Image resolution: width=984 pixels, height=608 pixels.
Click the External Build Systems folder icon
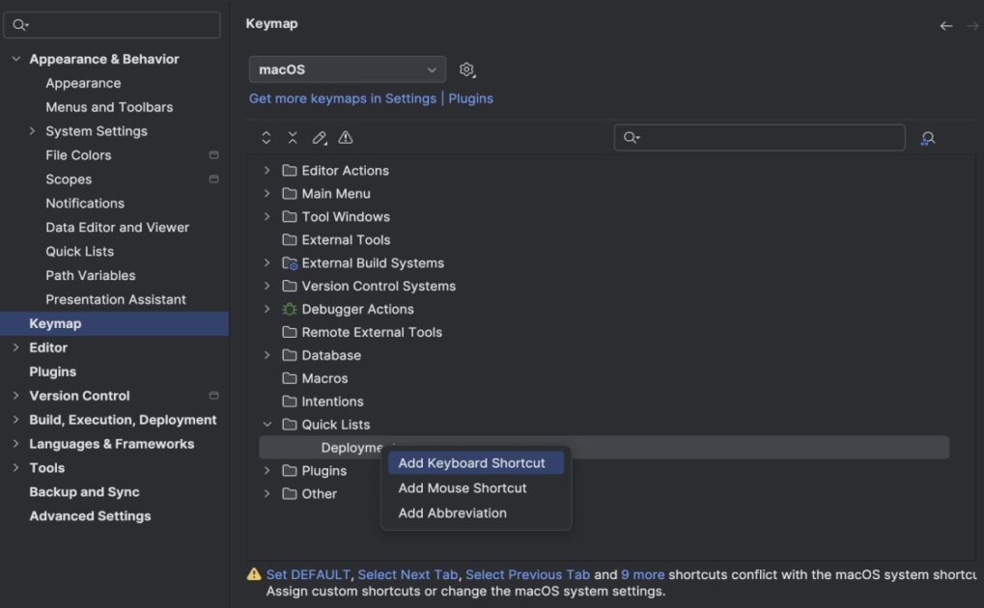(291, 263)
